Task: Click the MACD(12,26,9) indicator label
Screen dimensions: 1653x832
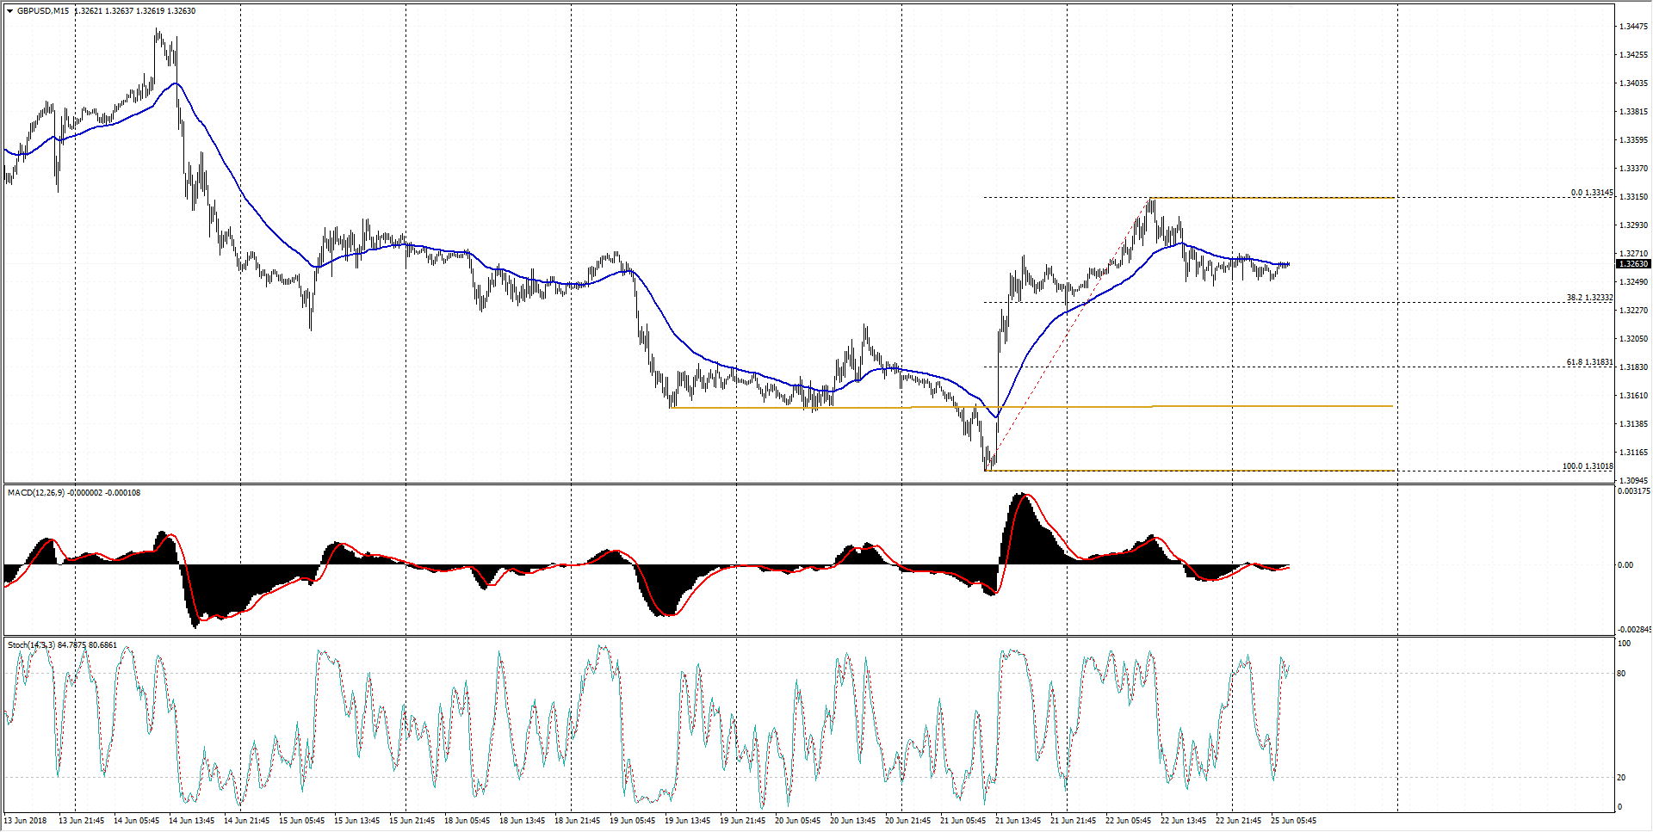Action: (x=36, y=493)
